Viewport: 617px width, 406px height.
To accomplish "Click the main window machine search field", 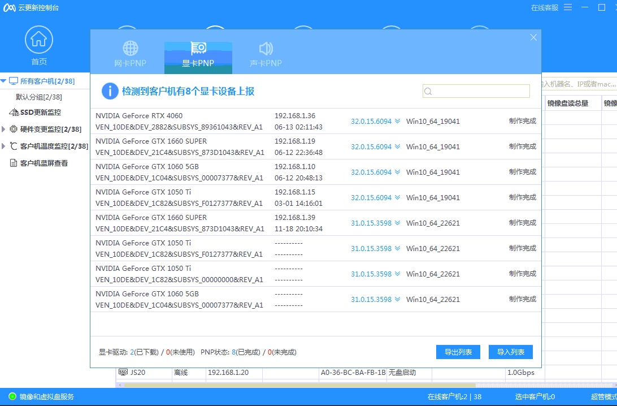I will click(x=579, y=84).
